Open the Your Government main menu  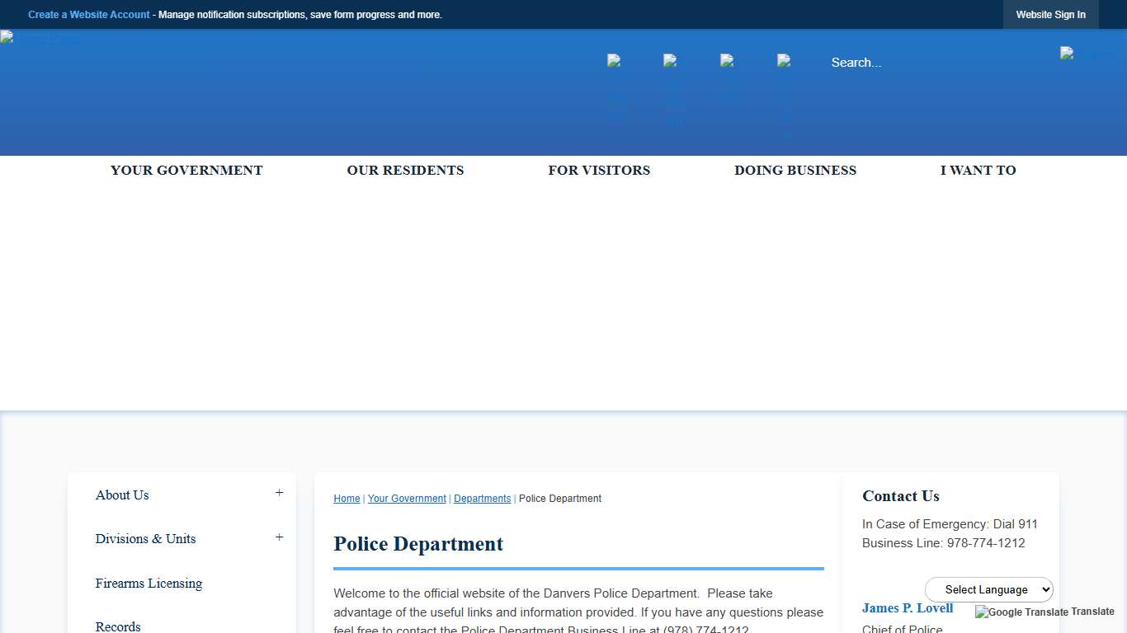(x=186, y=171)
